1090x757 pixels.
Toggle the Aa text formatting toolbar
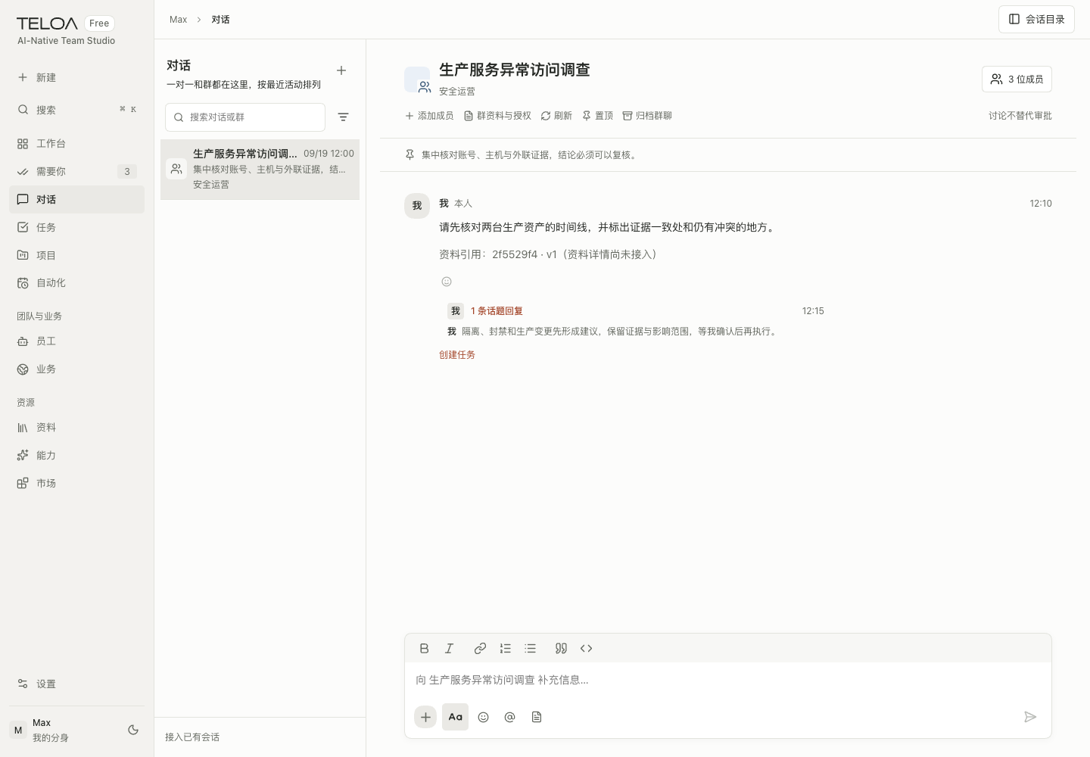click(455, 717)
